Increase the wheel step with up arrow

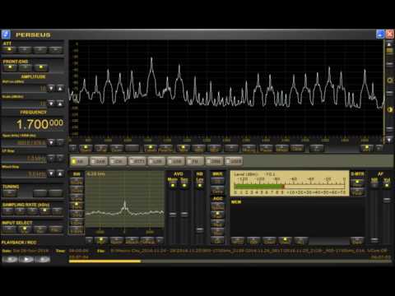60,173
